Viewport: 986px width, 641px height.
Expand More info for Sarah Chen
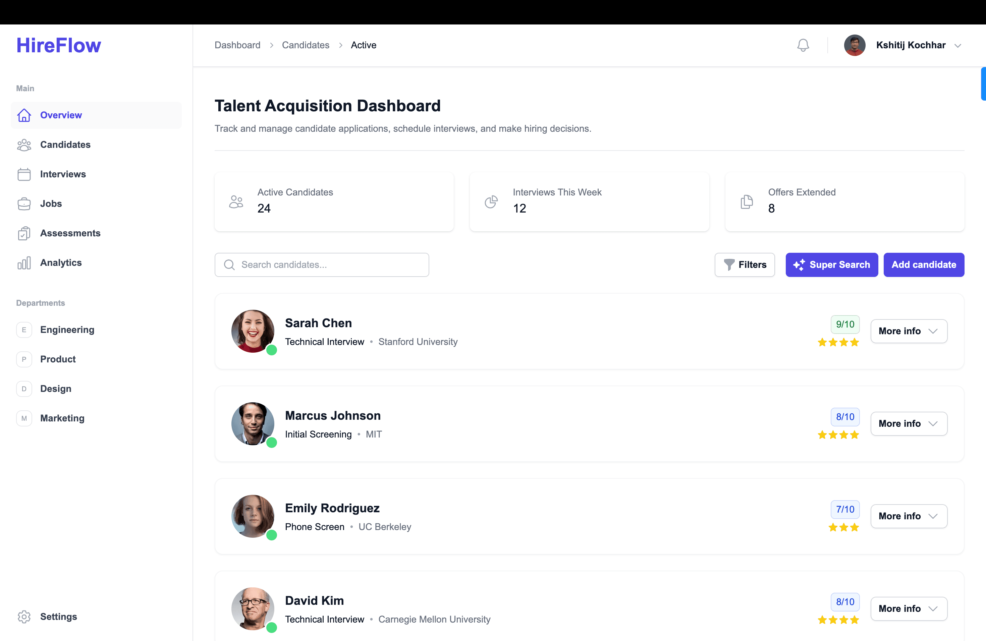point(909,331)
